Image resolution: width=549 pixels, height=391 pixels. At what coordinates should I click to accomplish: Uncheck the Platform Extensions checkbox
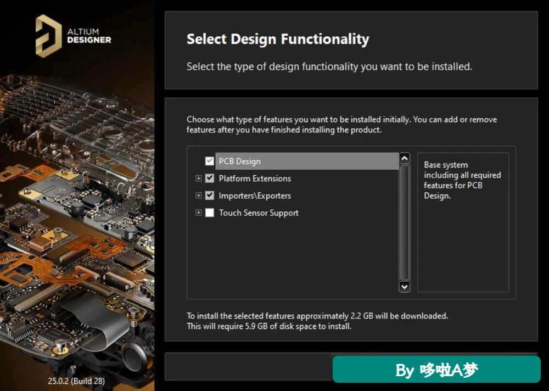(x=209, y=178)
